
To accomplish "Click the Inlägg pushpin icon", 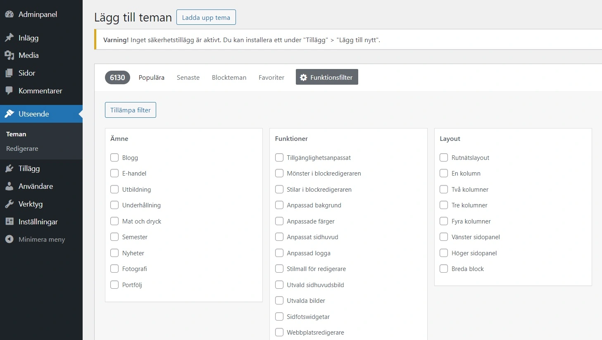I will (x=9, y=38).
